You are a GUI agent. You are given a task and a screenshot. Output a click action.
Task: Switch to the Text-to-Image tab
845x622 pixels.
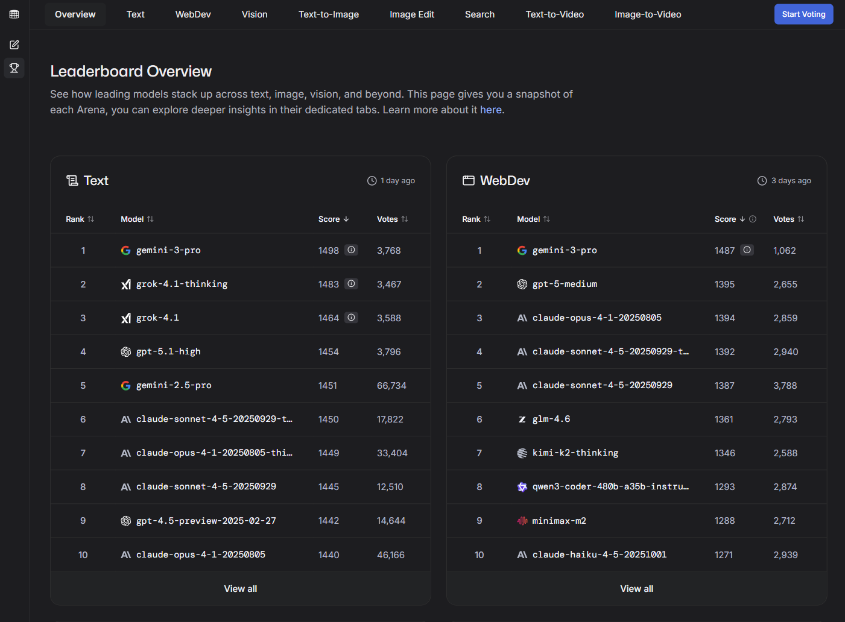click(329, 14)
